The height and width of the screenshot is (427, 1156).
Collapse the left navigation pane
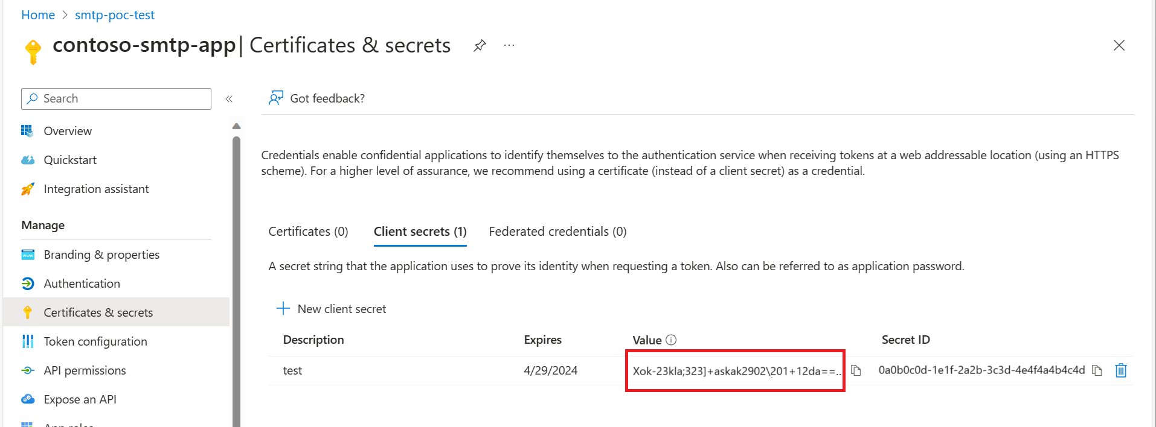(229, 98)
